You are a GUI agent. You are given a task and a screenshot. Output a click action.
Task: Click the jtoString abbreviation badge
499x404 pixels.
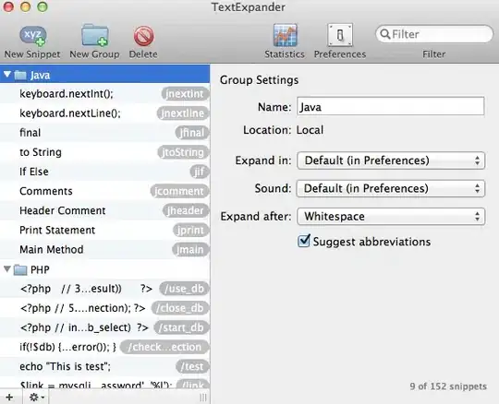[183, 152]
